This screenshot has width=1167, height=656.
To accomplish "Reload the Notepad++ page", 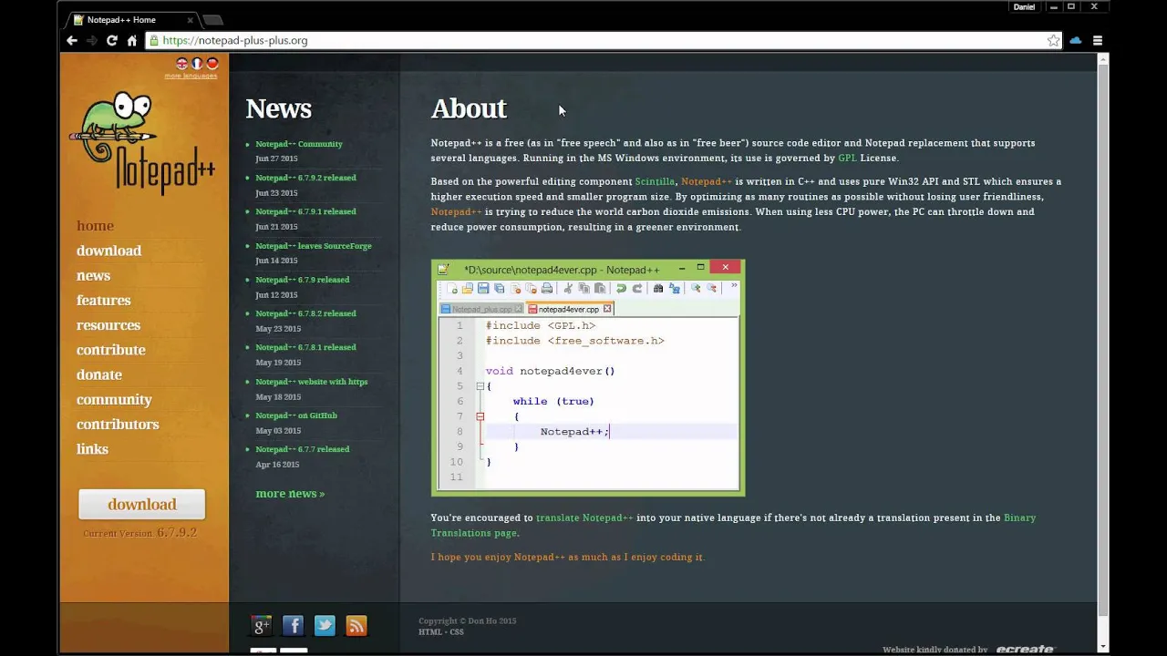I will click(112, 40).
